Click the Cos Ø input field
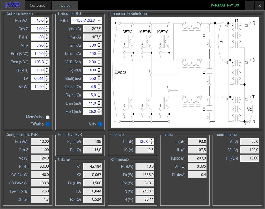The width and height of the screenshot is (265, 209). point(38,29)
